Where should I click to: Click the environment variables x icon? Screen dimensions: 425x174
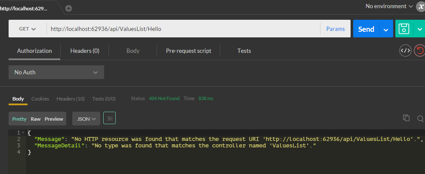tap(421, 6)
